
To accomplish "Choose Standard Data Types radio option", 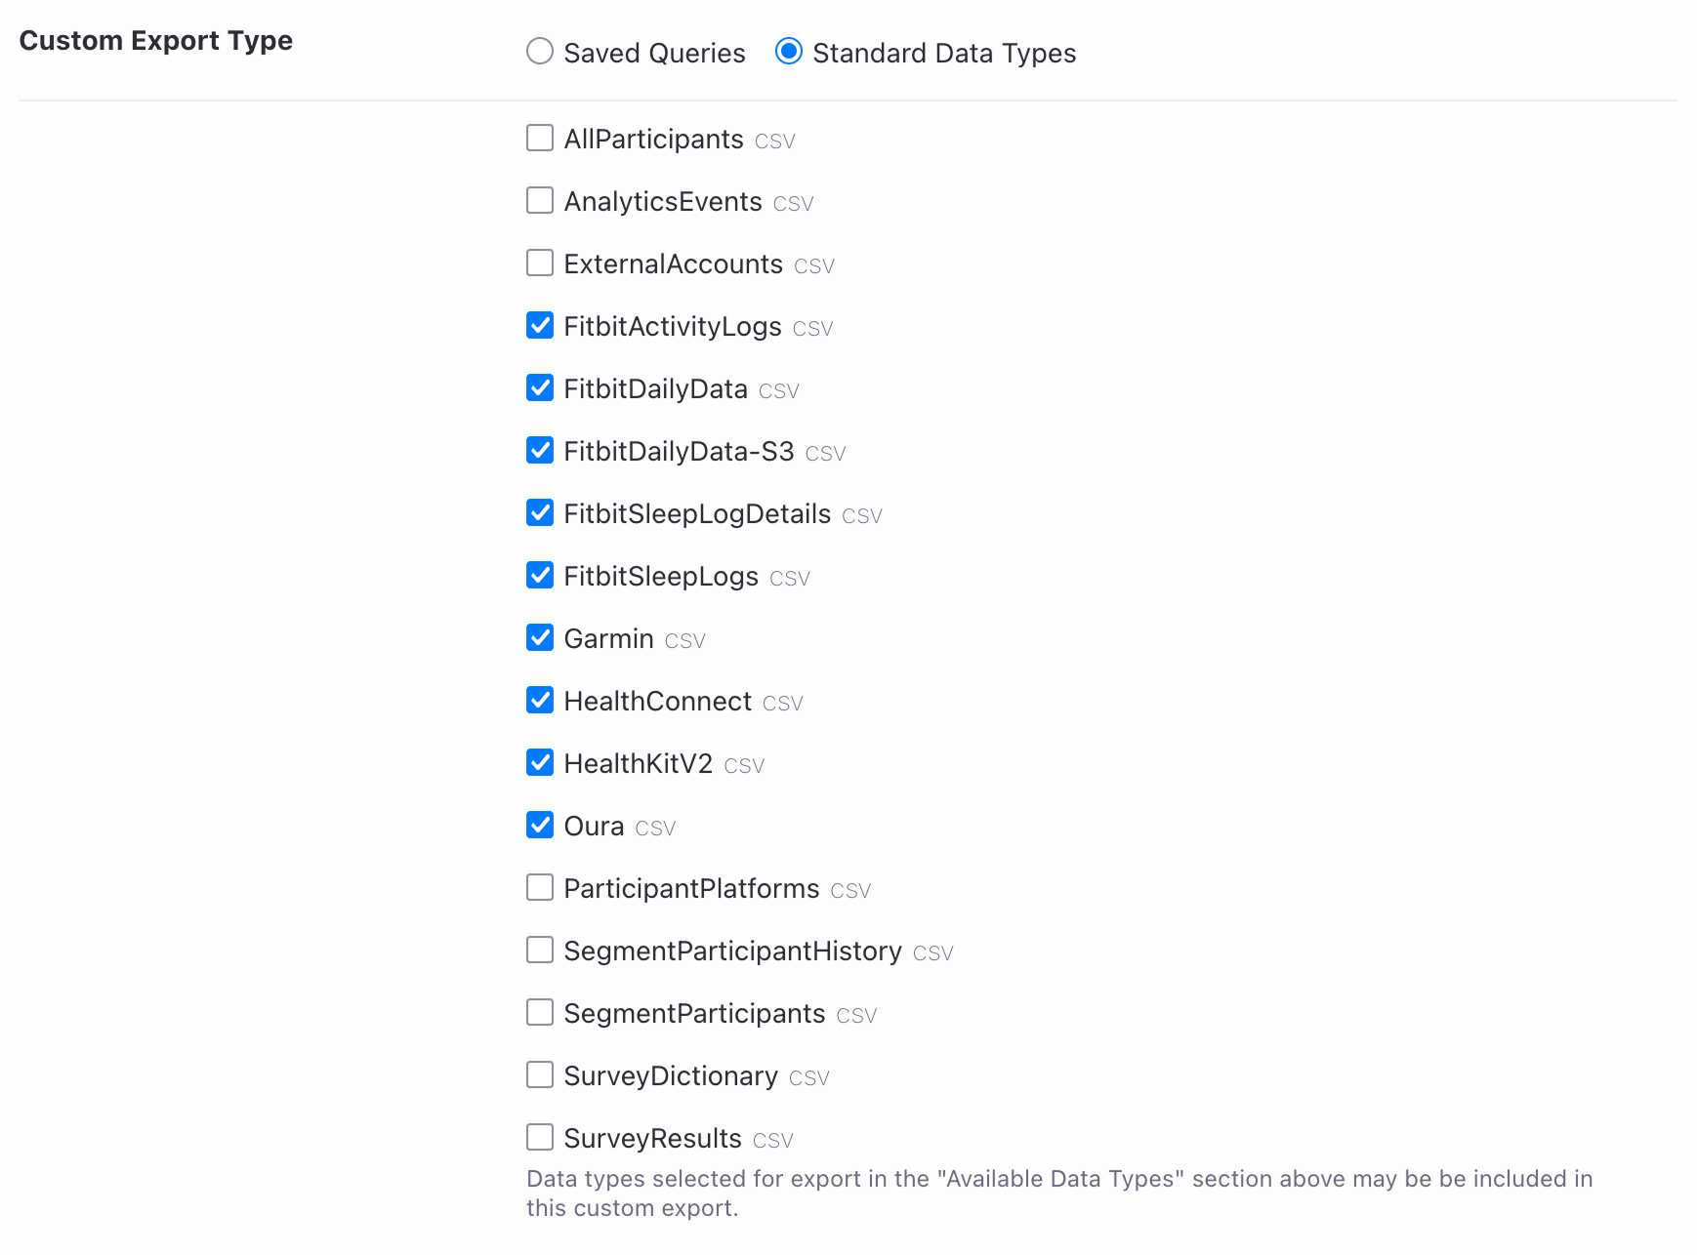I will pyautogui.click(x=788, y=52).
